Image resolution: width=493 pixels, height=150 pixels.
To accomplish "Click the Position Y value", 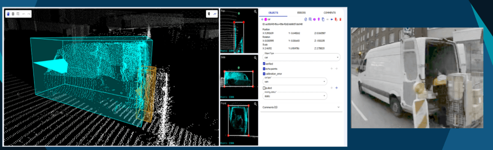I will [x=294, y=33].
